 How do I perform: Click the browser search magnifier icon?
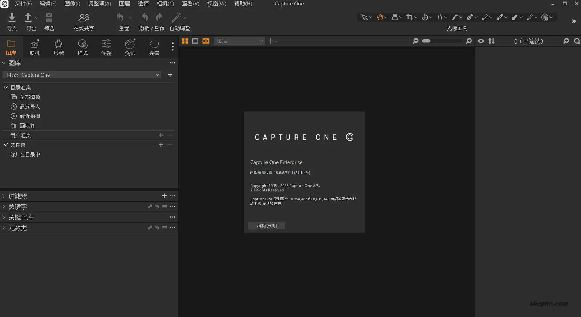(577, 41)
